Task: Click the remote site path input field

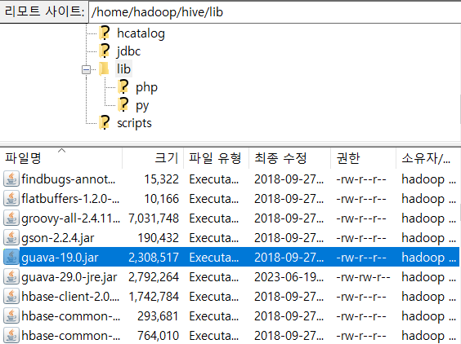Action: pyautogui.click(x=275, y=12)
